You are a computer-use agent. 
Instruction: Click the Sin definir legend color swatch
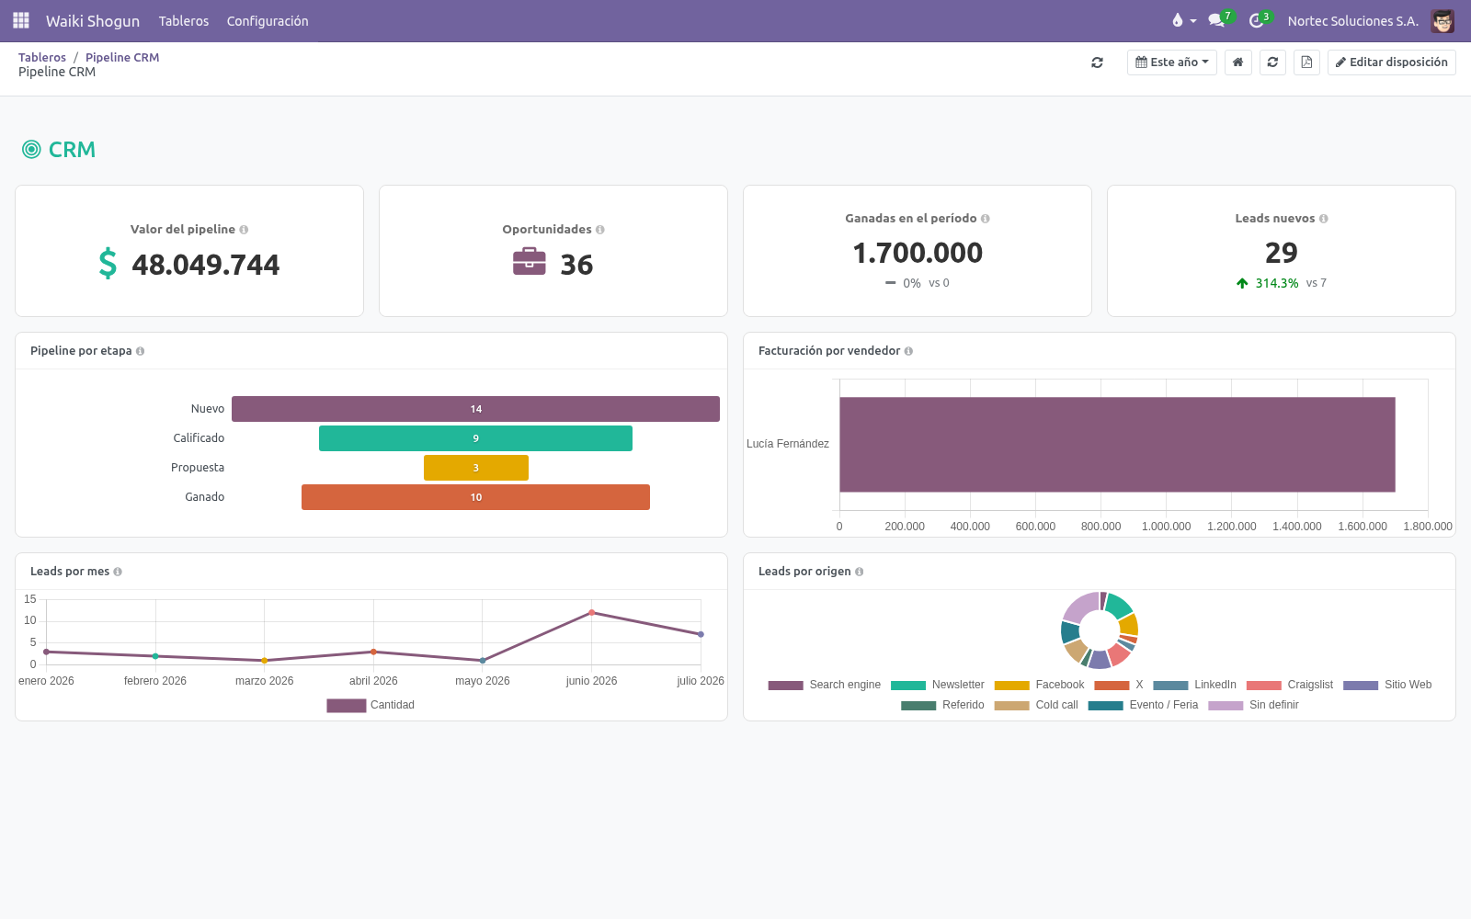coord(1226,706)
